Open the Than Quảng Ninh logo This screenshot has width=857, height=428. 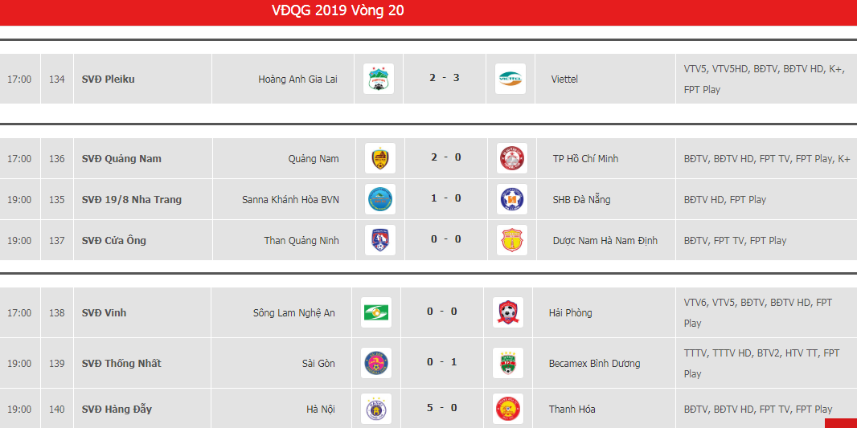pyautogui.click(x=379, y=240)
